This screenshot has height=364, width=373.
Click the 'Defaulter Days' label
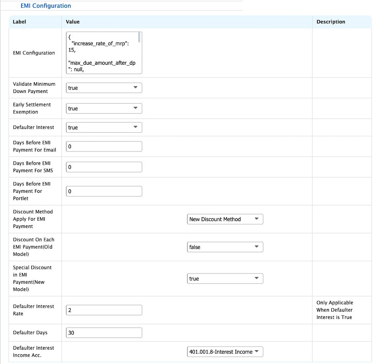click(x=30, y=332)
